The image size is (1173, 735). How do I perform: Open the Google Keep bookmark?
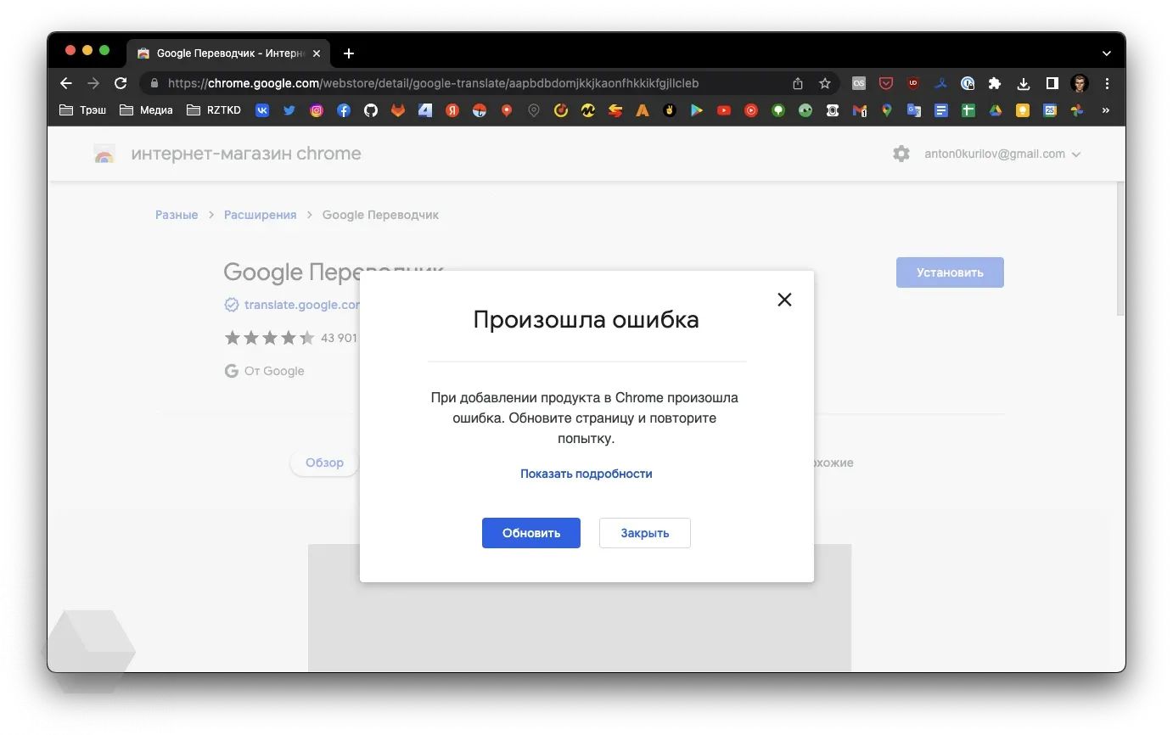pyautogui.click(x=1023, y=110)
